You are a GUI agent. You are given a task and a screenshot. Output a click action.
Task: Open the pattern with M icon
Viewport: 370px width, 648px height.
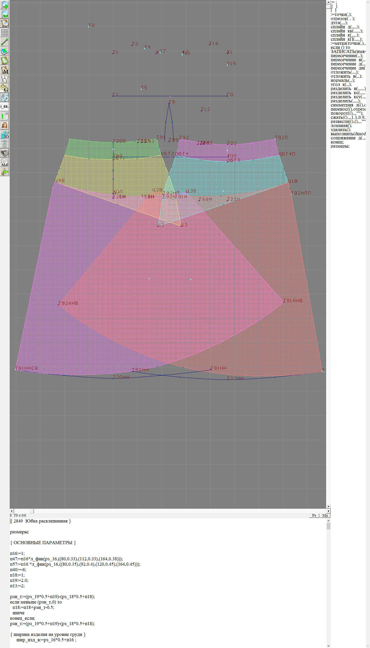coord(5,70)
